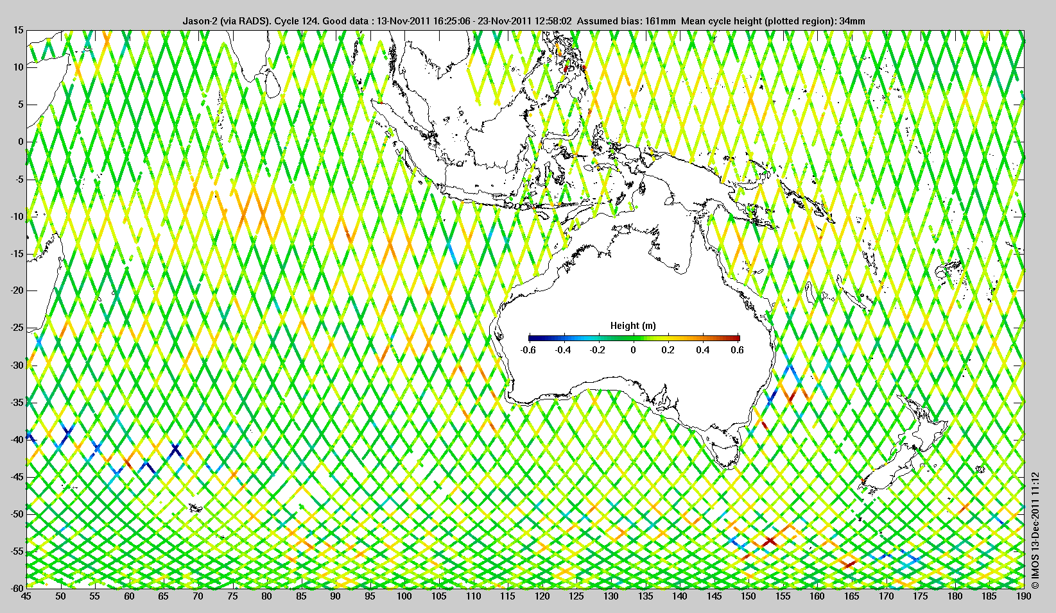
Task: Click the "85" longitude label on the bottom axis
Action: (x=301, y=596)
